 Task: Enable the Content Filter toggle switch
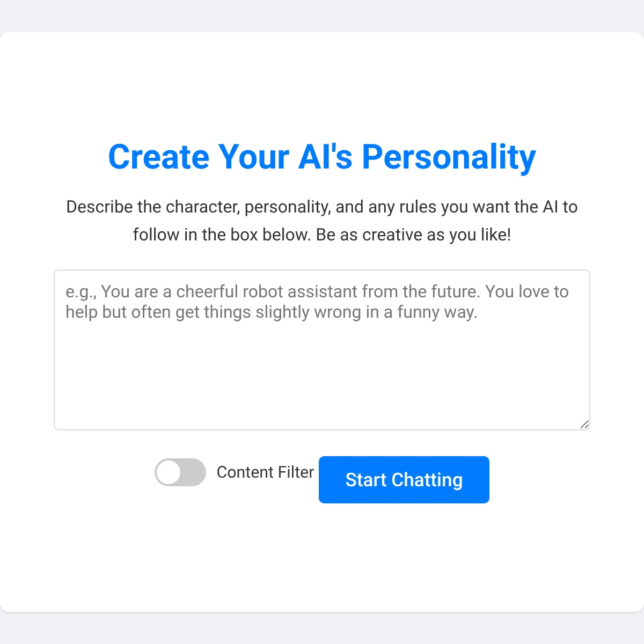[x=180, y=472]
